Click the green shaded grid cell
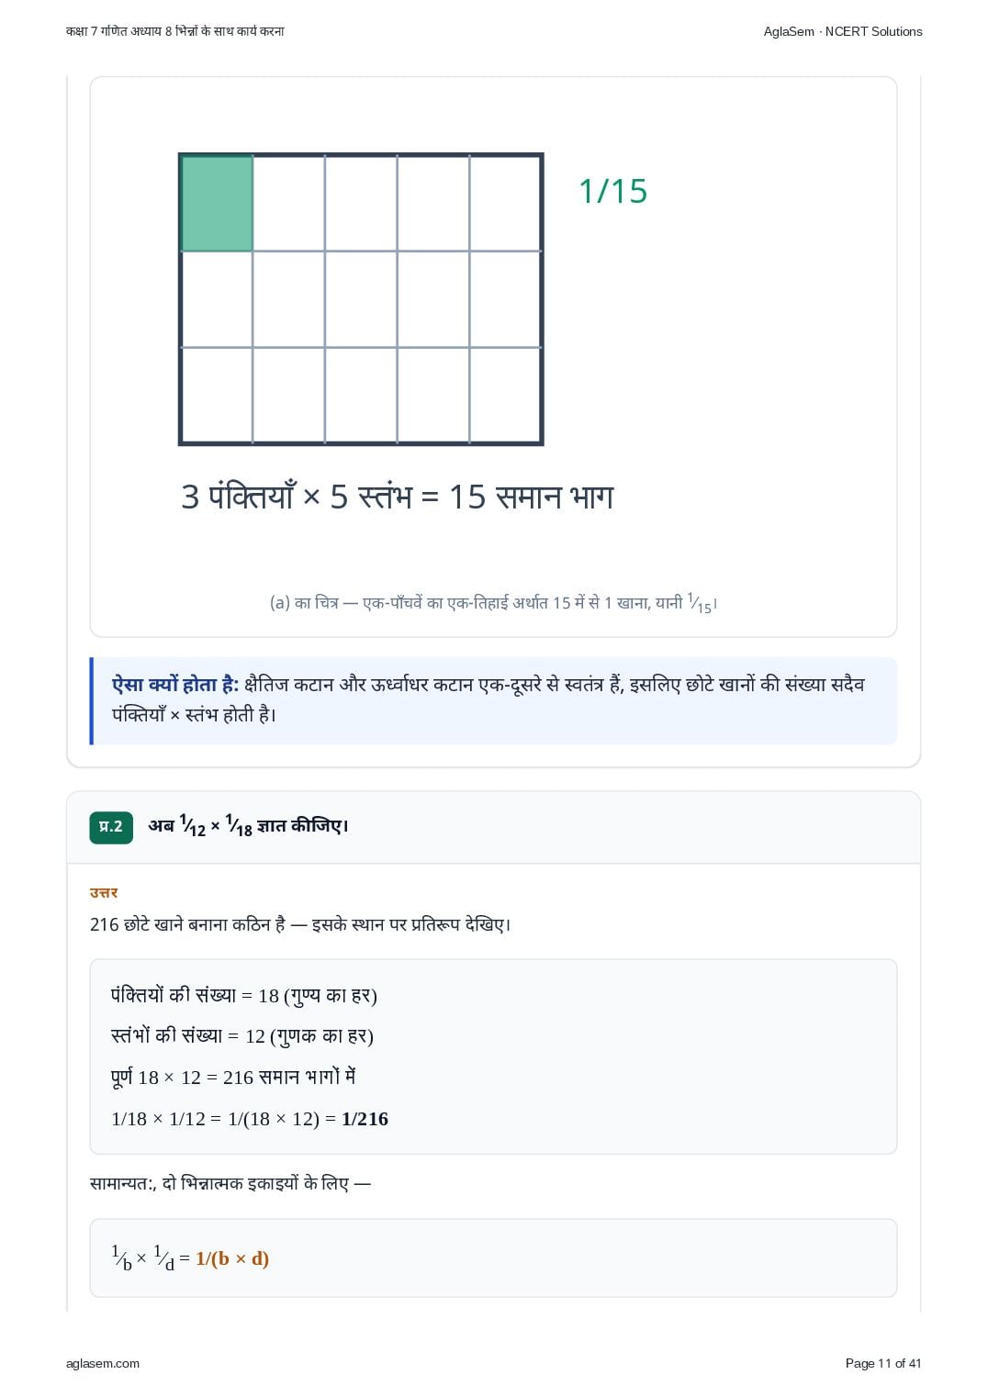Image resolution: width=988 pixels, height=1397 pixels. point(218,203)
